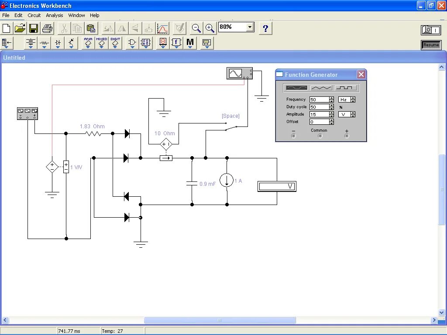Select the 10 Ohm controlled source
Image resolution: width=447 pixels, height=335 pixels.
(166, 144)
